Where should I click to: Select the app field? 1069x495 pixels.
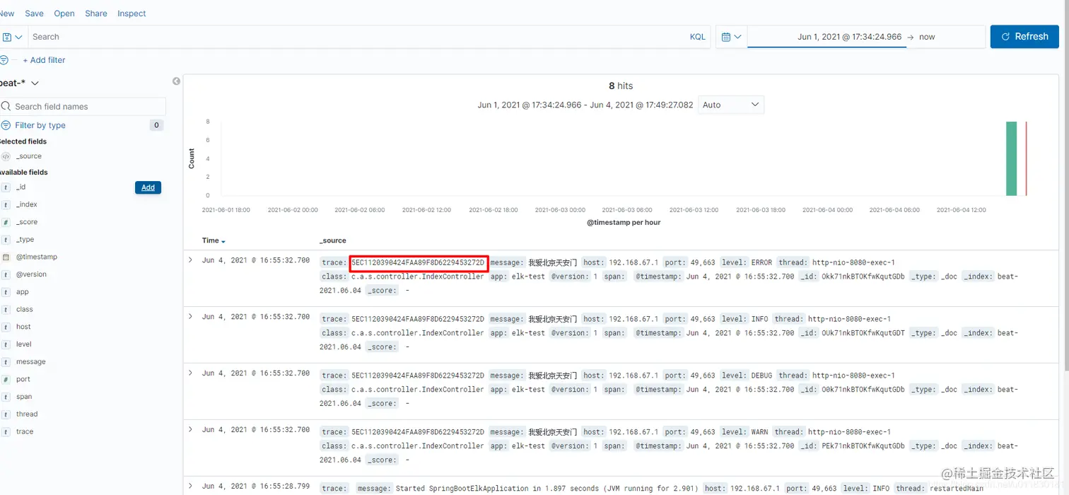coord(23,292)
